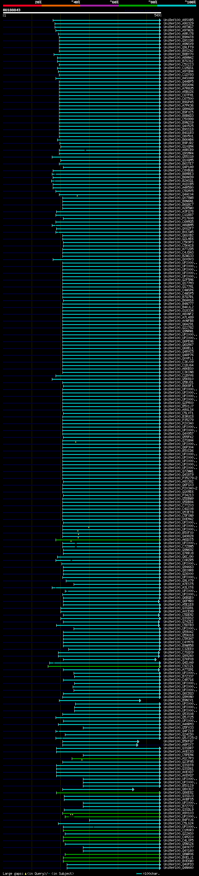Screen dimensions: 199x876
Task: Select label UniRef100_A8PSY7
Action: pyautogui.click(x=178, y=745)
